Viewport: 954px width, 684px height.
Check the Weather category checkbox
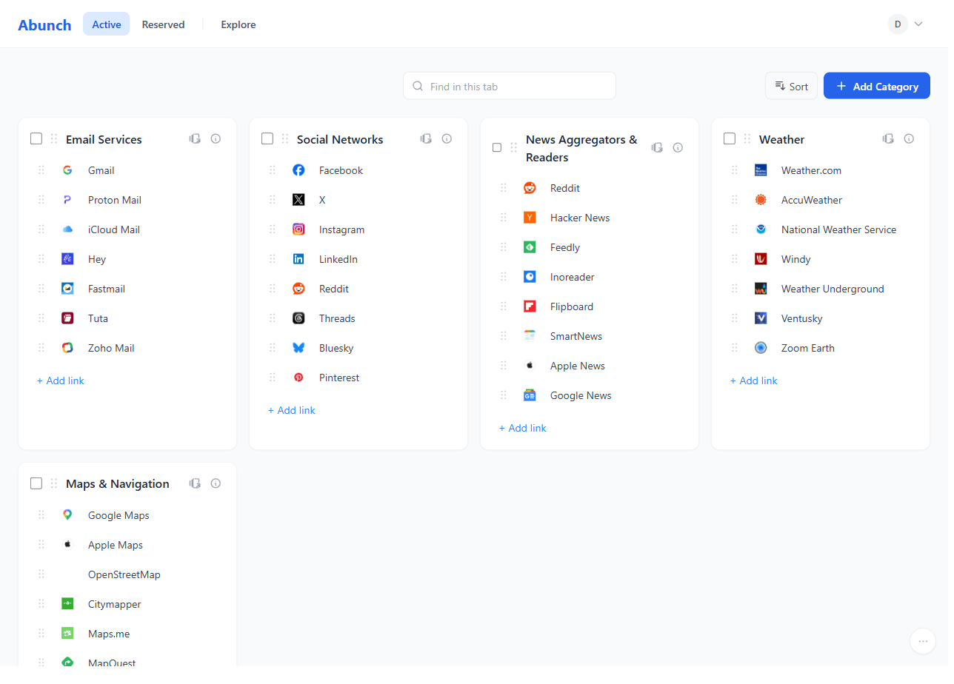coord(730,138)
